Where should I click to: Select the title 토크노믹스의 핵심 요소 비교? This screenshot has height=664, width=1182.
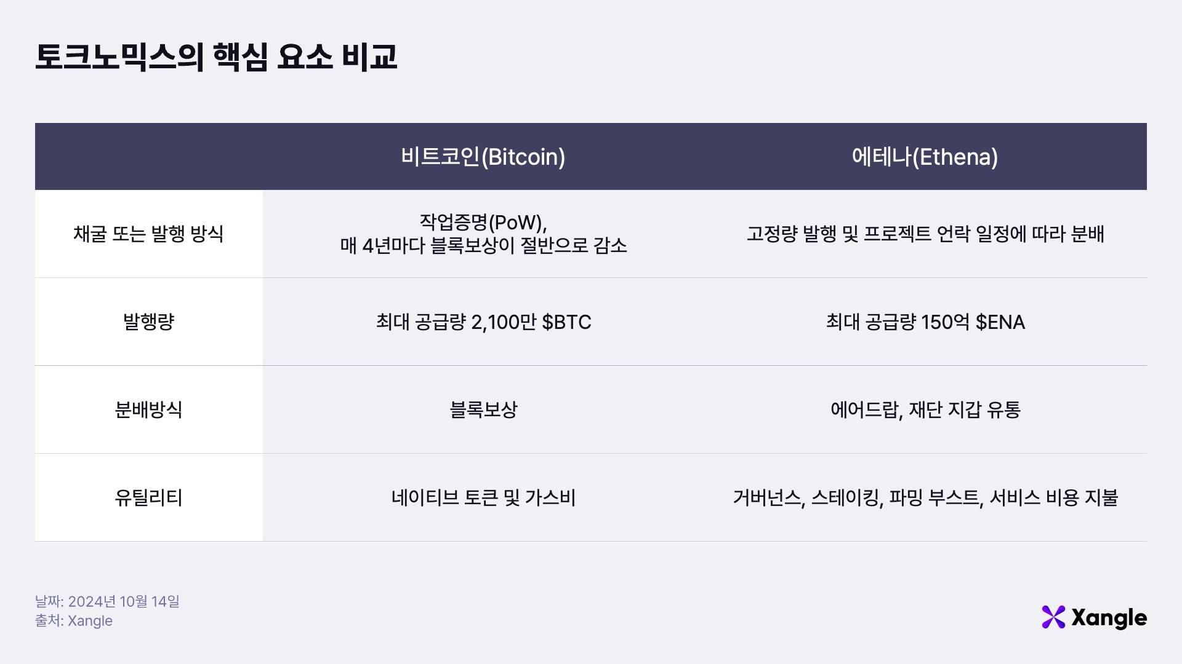pos(216,57)
